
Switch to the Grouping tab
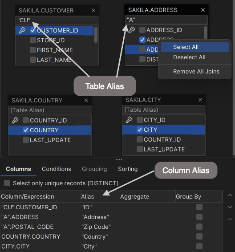coord(94,169)
